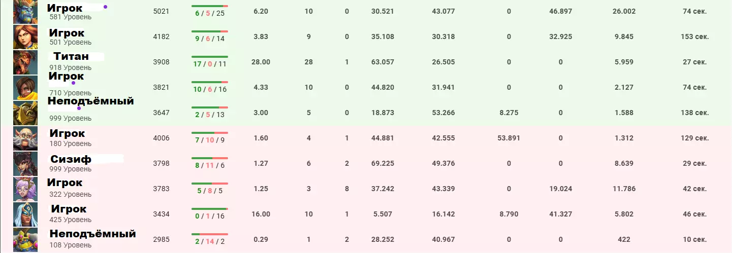
Task: Open the red-haired champion portrait, 501 Уровень
Action: pyautogui.click(x=25, y=37)
